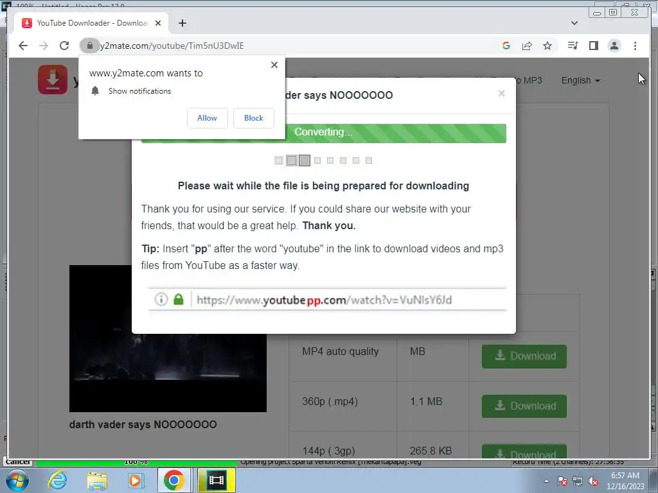
Task: Click the '360p (.mp4)' row label
Action: point(330,402)
